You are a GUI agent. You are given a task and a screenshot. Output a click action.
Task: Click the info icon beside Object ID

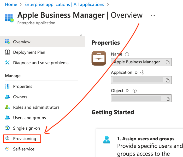click(x=134, y=91)
